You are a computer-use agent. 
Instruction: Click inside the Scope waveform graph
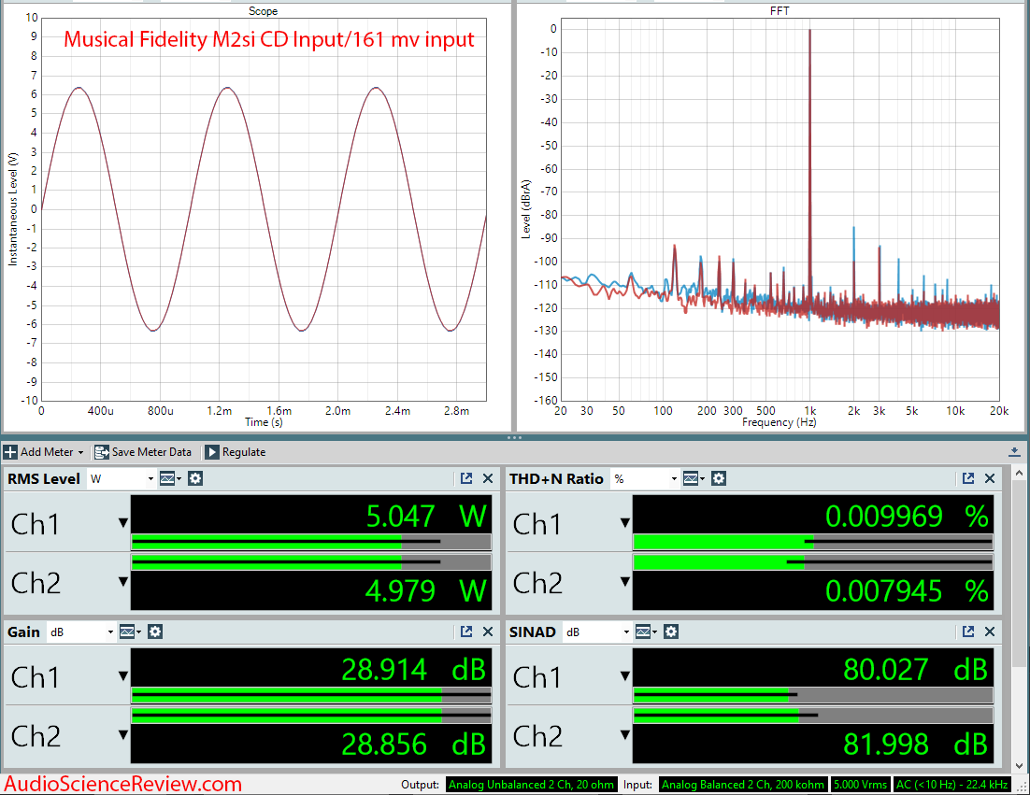point(264,208)
